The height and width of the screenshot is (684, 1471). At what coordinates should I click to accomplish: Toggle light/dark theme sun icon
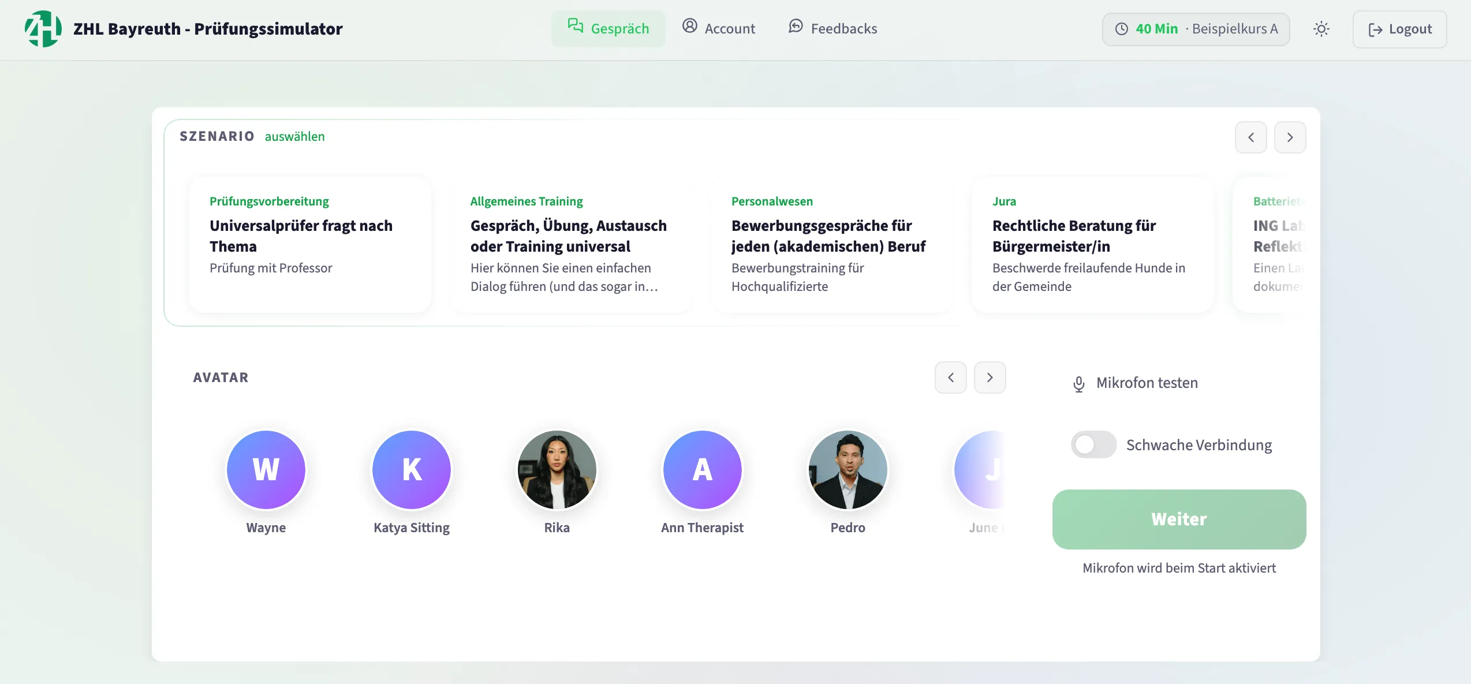(x=1321, y=29)
